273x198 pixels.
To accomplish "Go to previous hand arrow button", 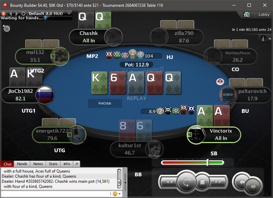I will click(x=241, y=182).
